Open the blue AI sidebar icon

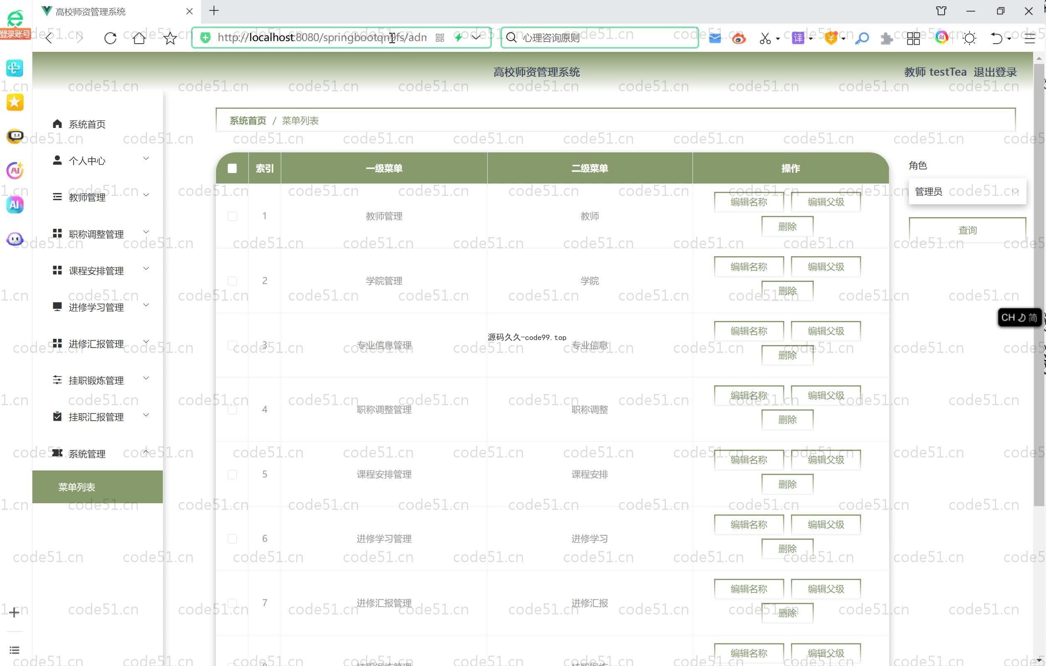(15, 204)
